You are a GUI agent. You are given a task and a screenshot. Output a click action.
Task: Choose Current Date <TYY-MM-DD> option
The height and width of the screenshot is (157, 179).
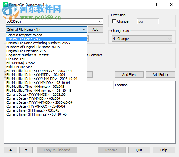coord(46,106)
